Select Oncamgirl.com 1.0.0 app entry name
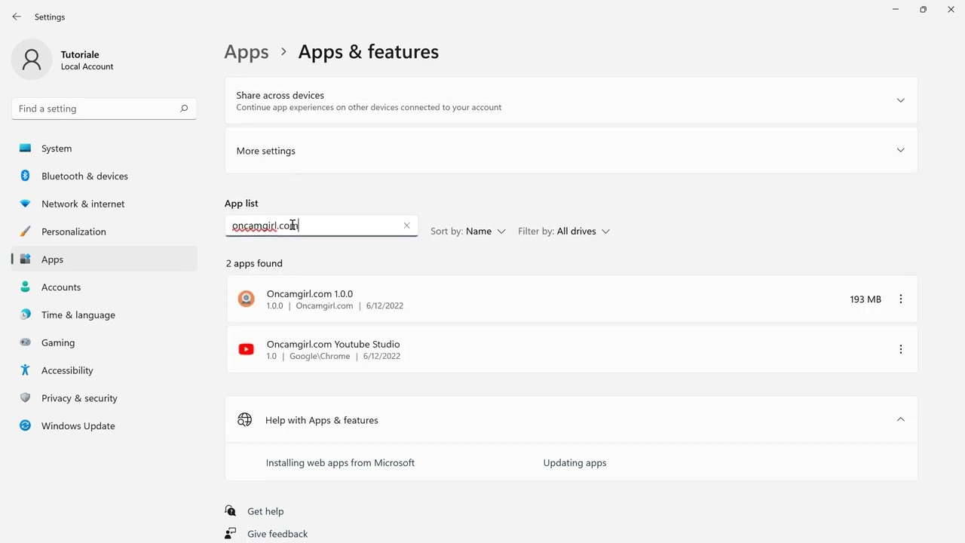Screen dimensions: 965x543 pos(310,294)
